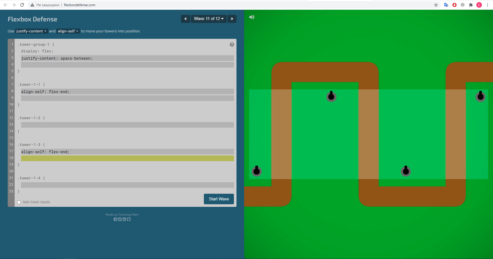Click the gray globe extension icon
The height and width of the screenshot is (259, 493).
[x=463, y=5]
